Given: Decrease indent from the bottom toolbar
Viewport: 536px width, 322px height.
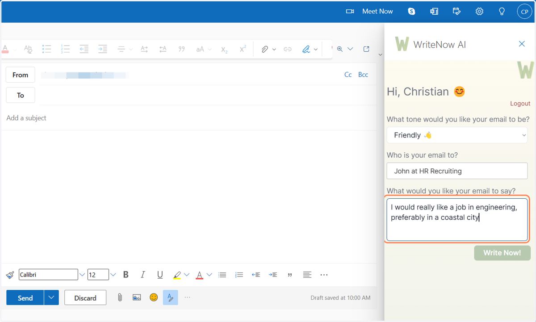Looking at the screenshot, I should tap(256, 275).
